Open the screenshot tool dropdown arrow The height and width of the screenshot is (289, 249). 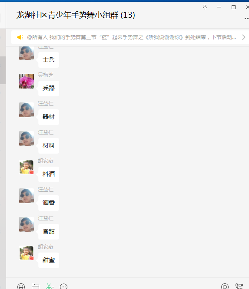(53, 287)
